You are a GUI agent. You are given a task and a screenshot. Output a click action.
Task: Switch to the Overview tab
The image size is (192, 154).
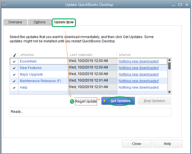point(15,22)
